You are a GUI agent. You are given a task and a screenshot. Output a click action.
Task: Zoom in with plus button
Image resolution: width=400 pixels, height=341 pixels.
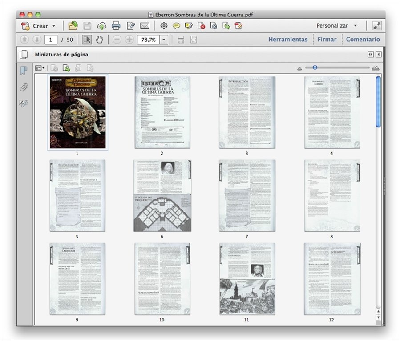point(129,40)
